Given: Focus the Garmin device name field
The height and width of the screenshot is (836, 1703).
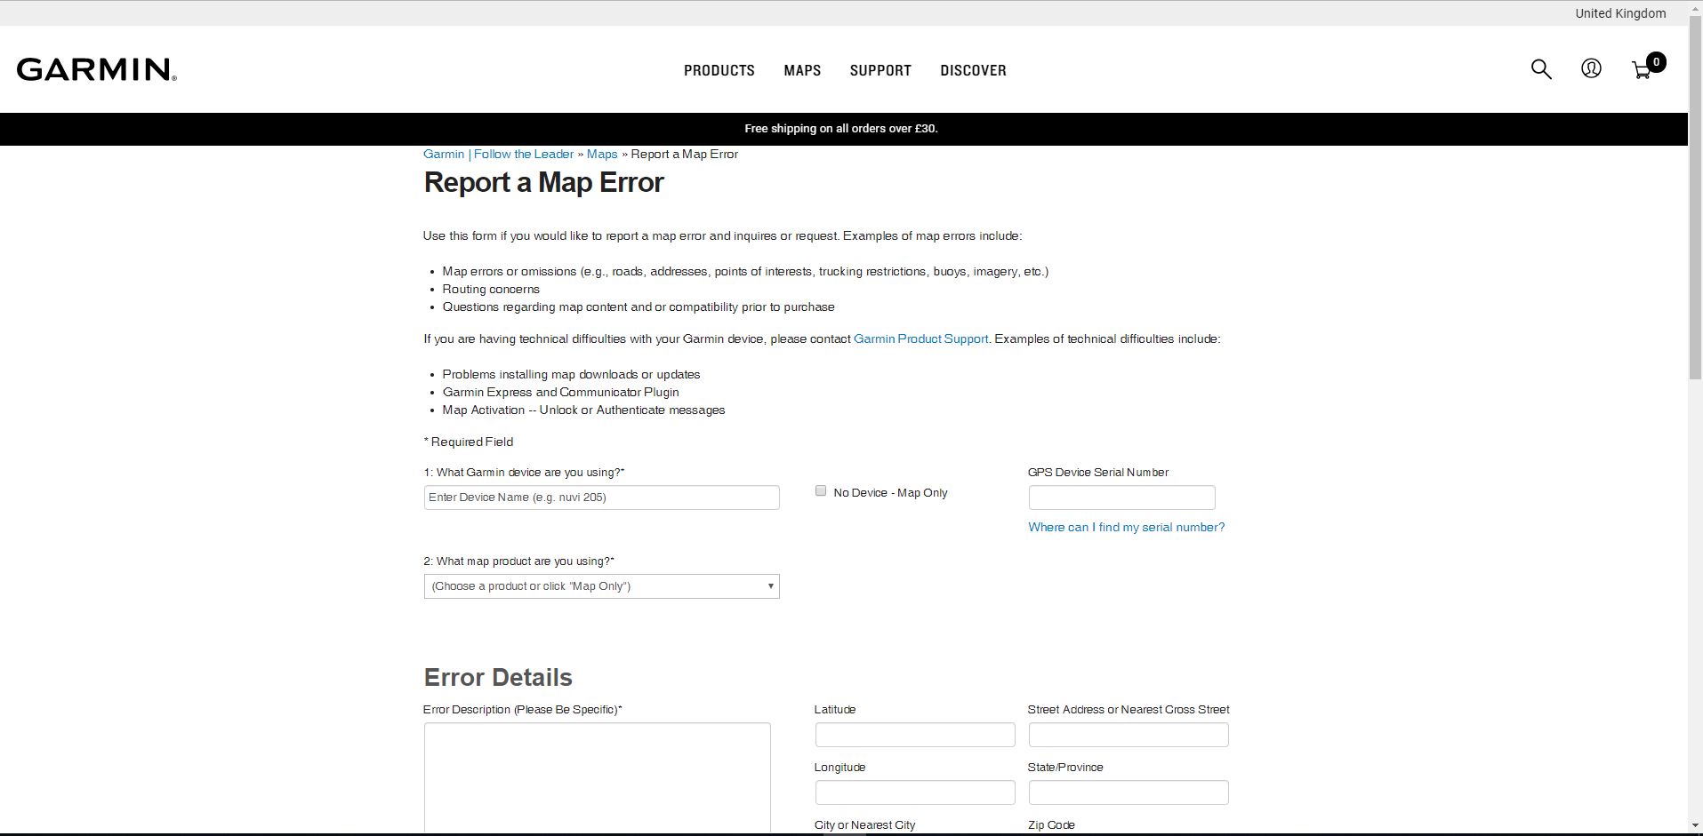Looking at the screenshot, I should pyautogui.click(x=601, y=498).
